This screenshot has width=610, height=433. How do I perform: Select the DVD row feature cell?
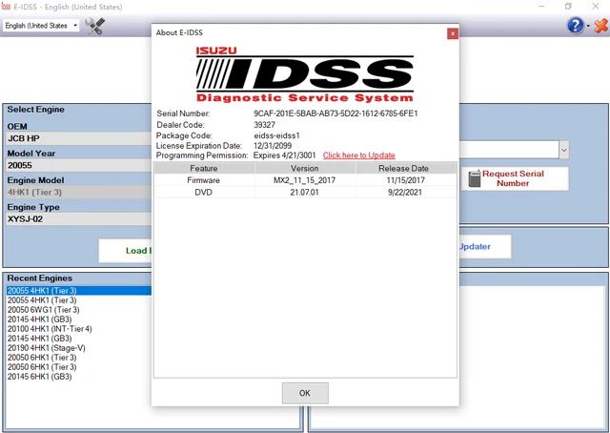203,192
